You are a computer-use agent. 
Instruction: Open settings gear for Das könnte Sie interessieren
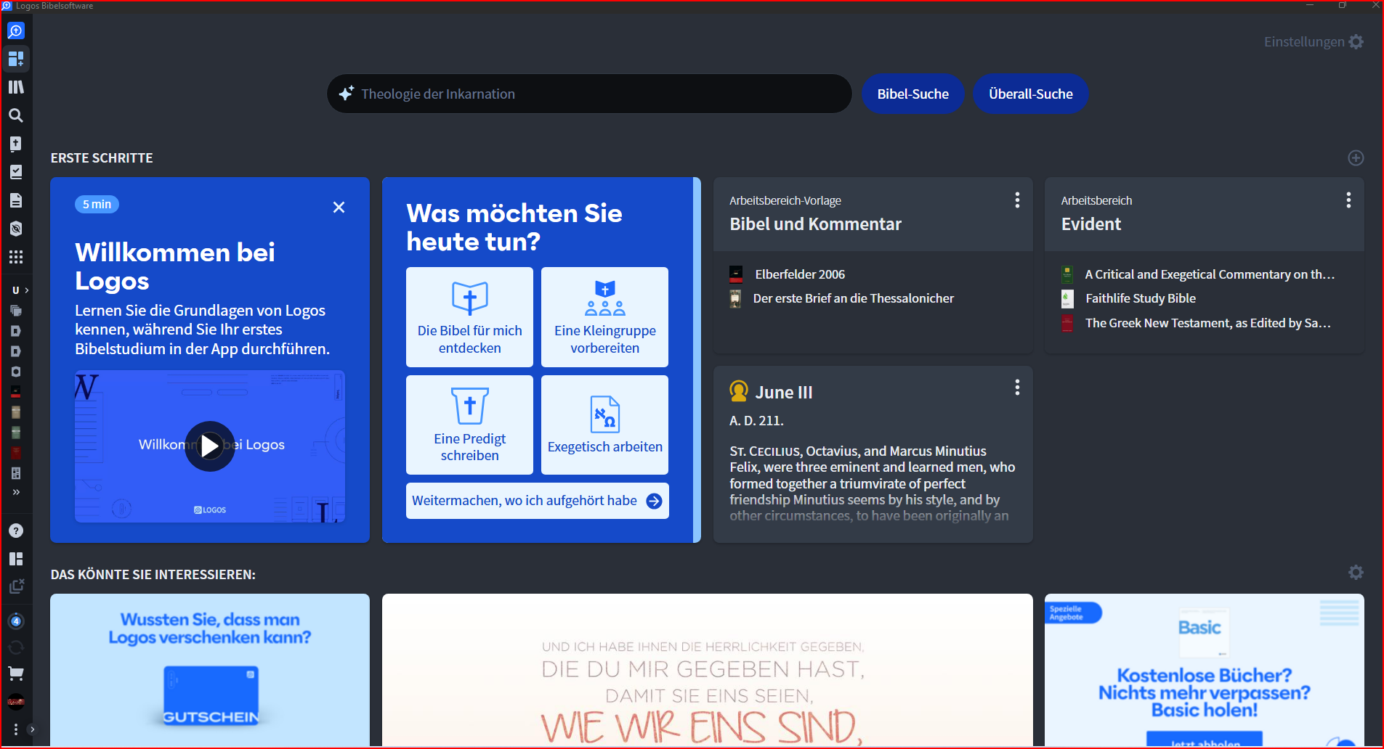click(1356, 573)
